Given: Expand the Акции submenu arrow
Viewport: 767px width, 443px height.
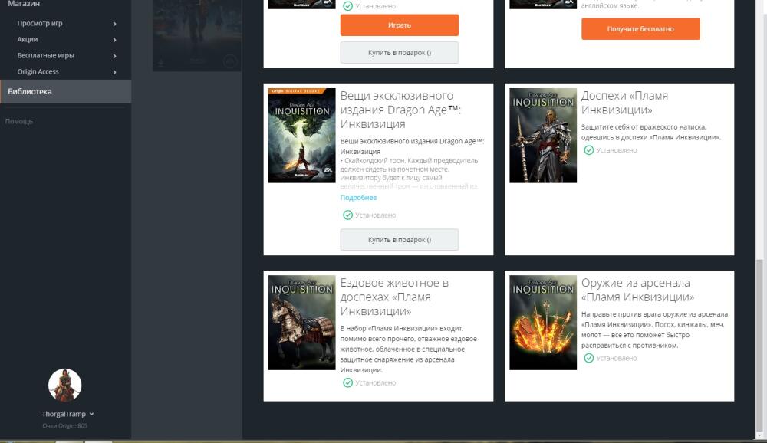Looking at the screenshot, I should [114, 40].
